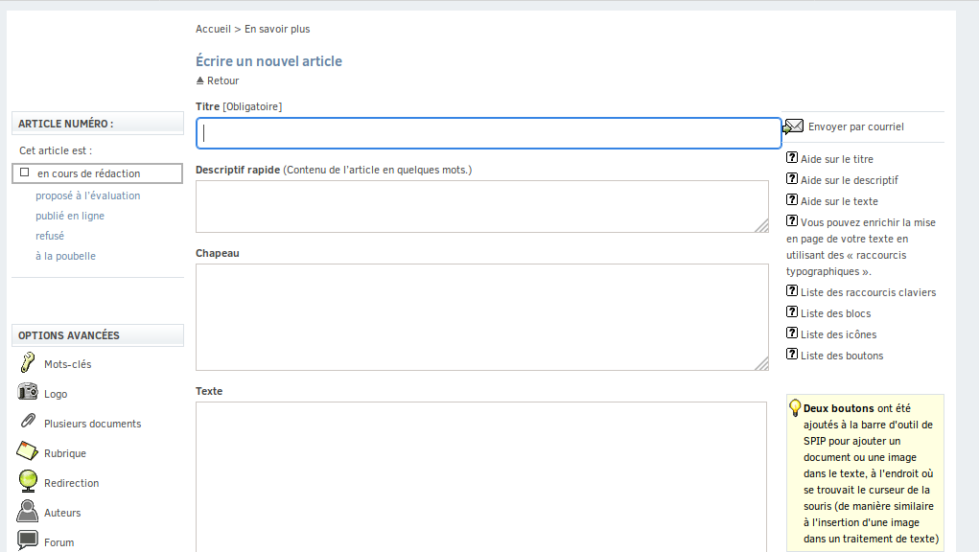
Task: Focus the Titre input field
Action: tap(489, 133)
